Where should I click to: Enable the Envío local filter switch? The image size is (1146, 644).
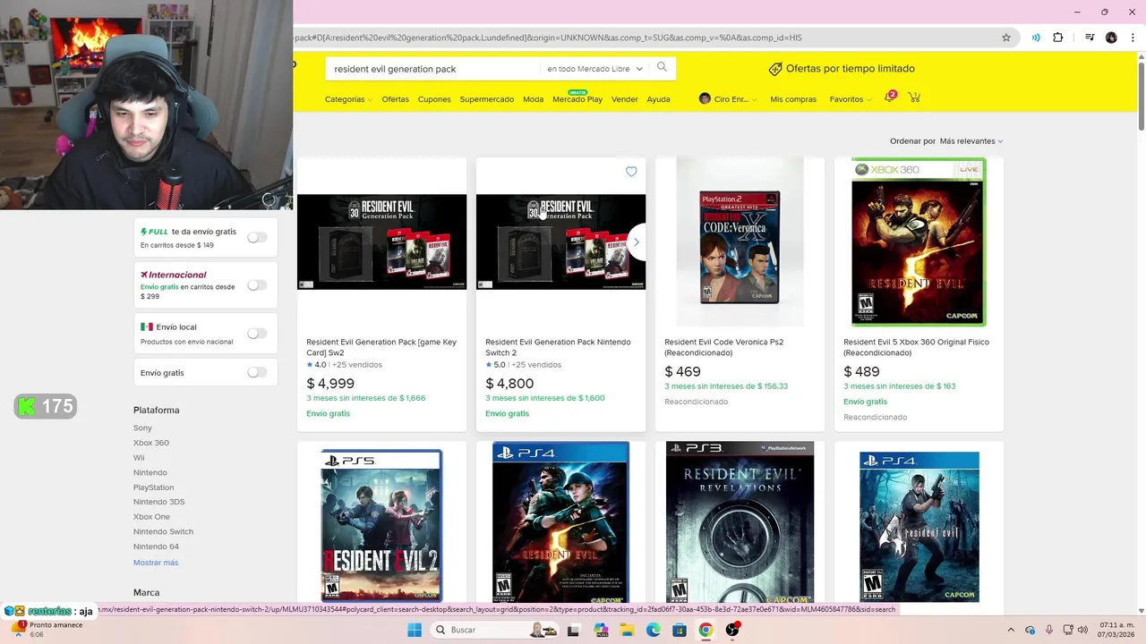[257, 334]
